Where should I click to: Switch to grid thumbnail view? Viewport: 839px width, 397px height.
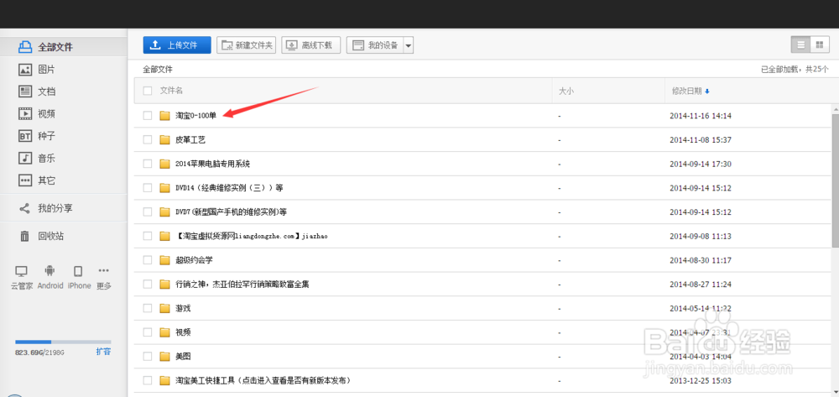[x=819, y=45]
